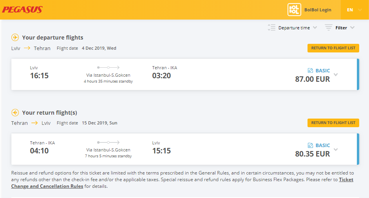
Task: Click the return flights plane icon
Action: (x=15, y=113)
